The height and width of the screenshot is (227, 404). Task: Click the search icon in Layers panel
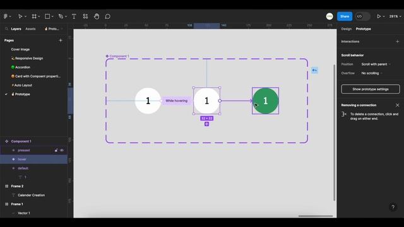pyautogui.click(x=6, y=29)
